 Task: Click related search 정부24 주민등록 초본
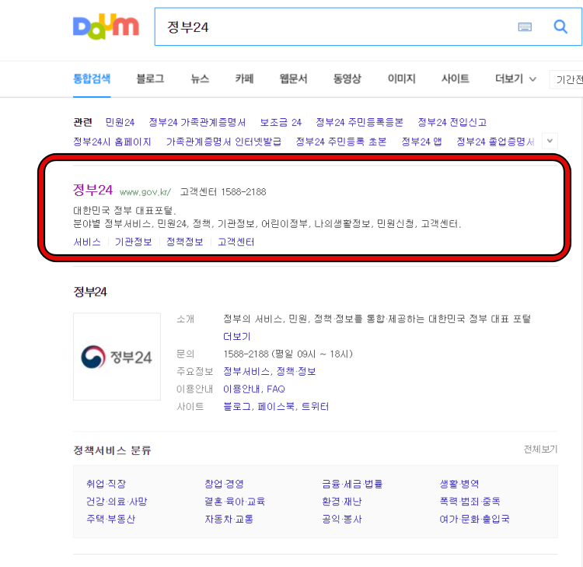[341, 142]
